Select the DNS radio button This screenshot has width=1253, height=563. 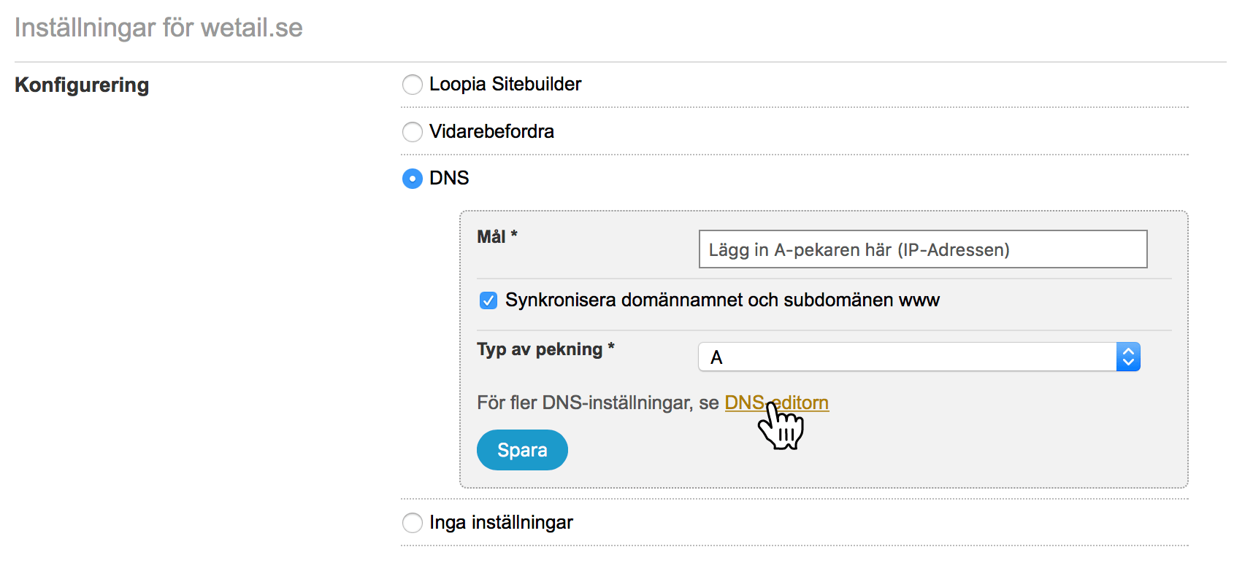(x=413, y=179)
